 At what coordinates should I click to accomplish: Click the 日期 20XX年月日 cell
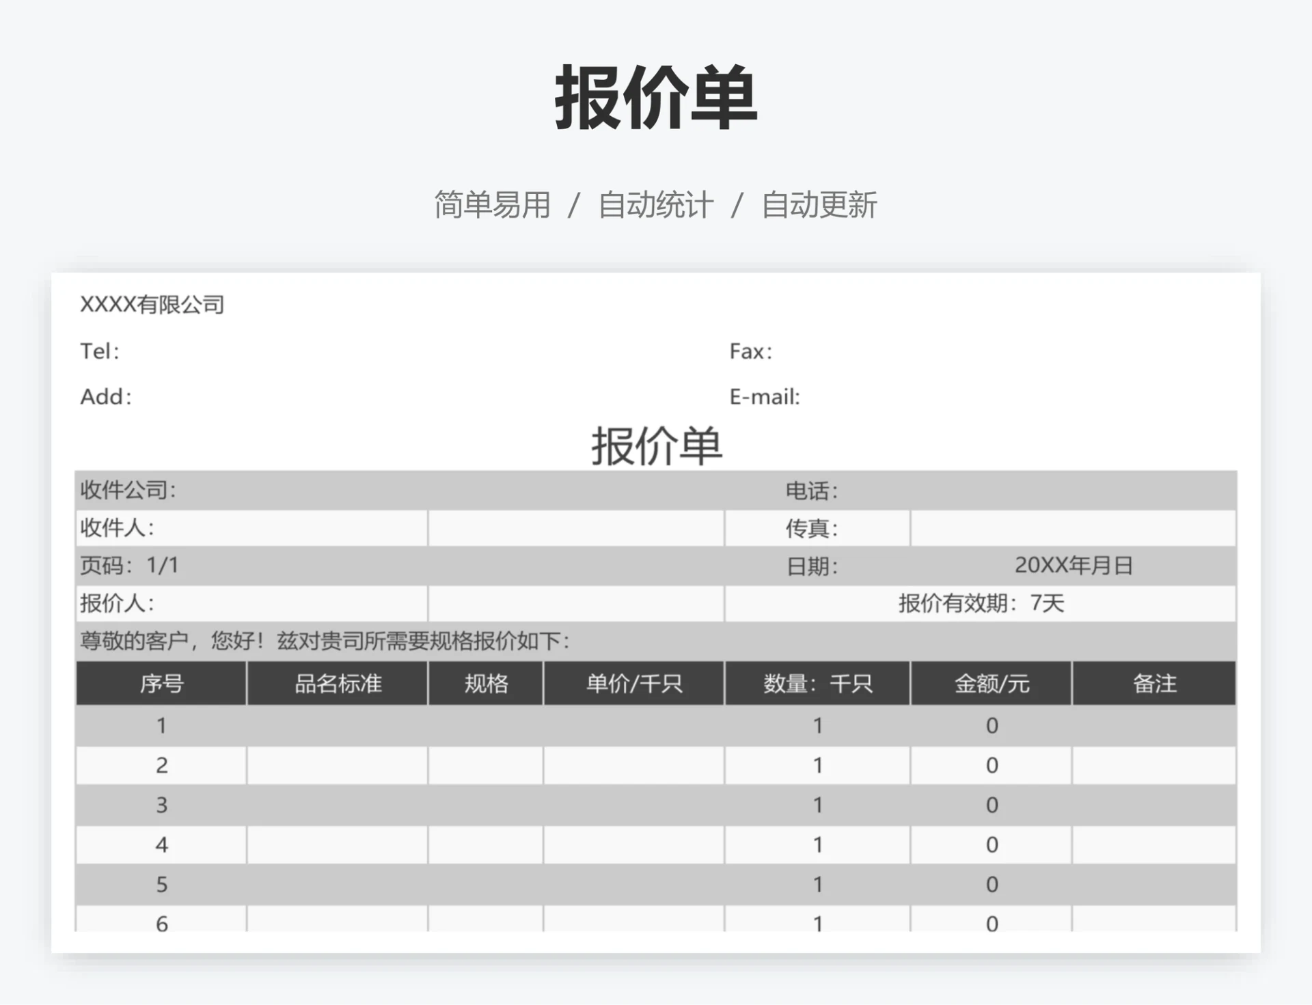[1073, 566]
